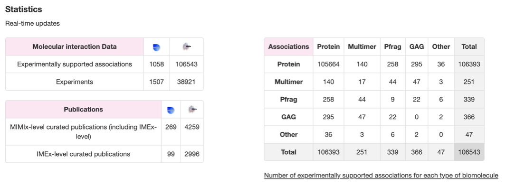
Task: Click the Total column header
Action: point(469,47)
